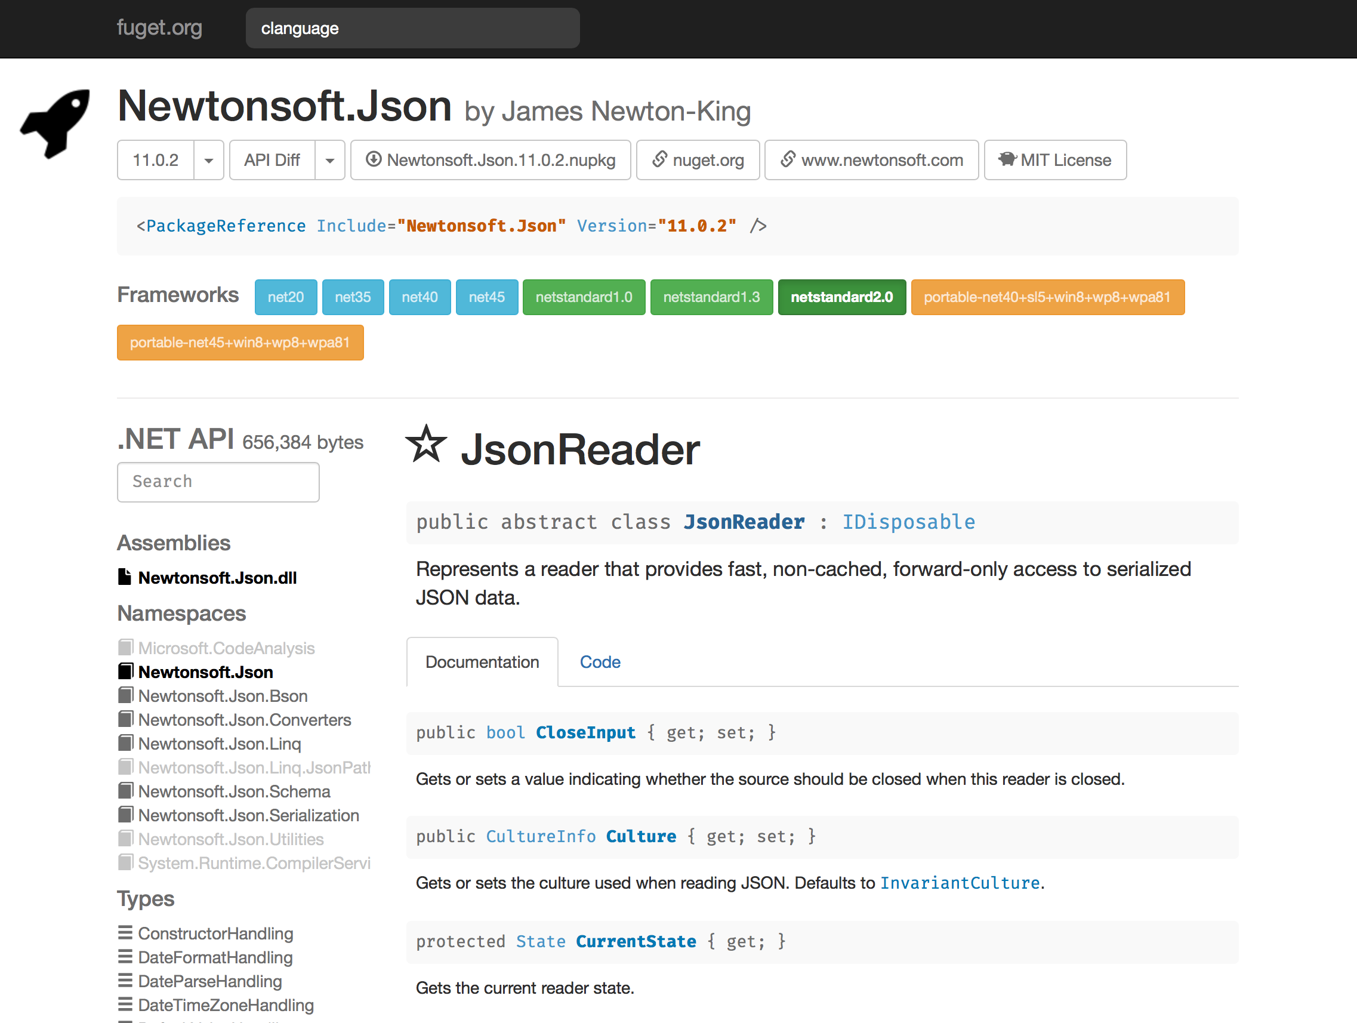This screenshot has width=1357, height=1023.
Task: Click the .NET API Search field
Action: click(218, 482)
